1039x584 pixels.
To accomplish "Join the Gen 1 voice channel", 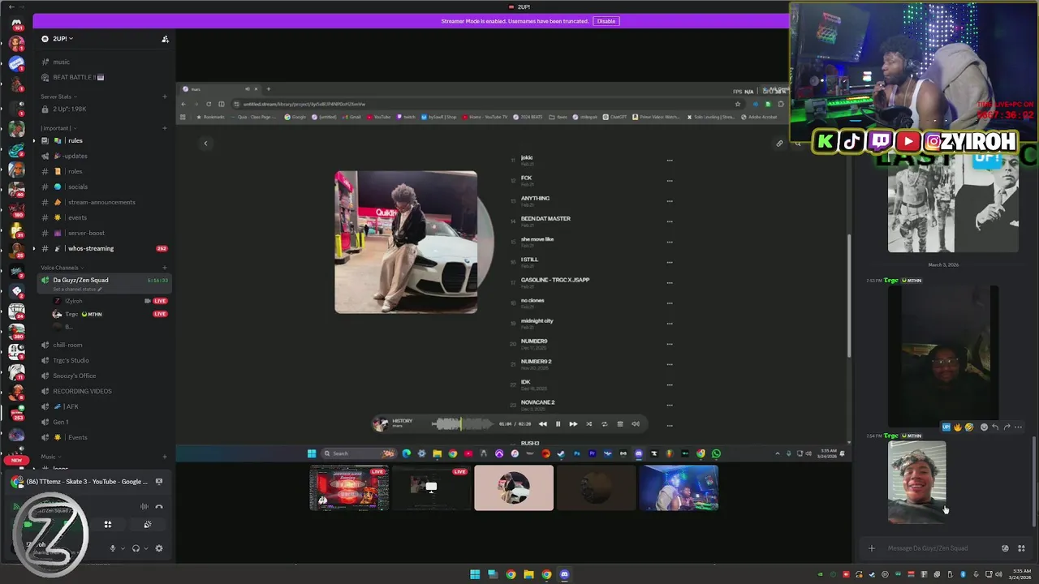I will (x=104, y=422).
